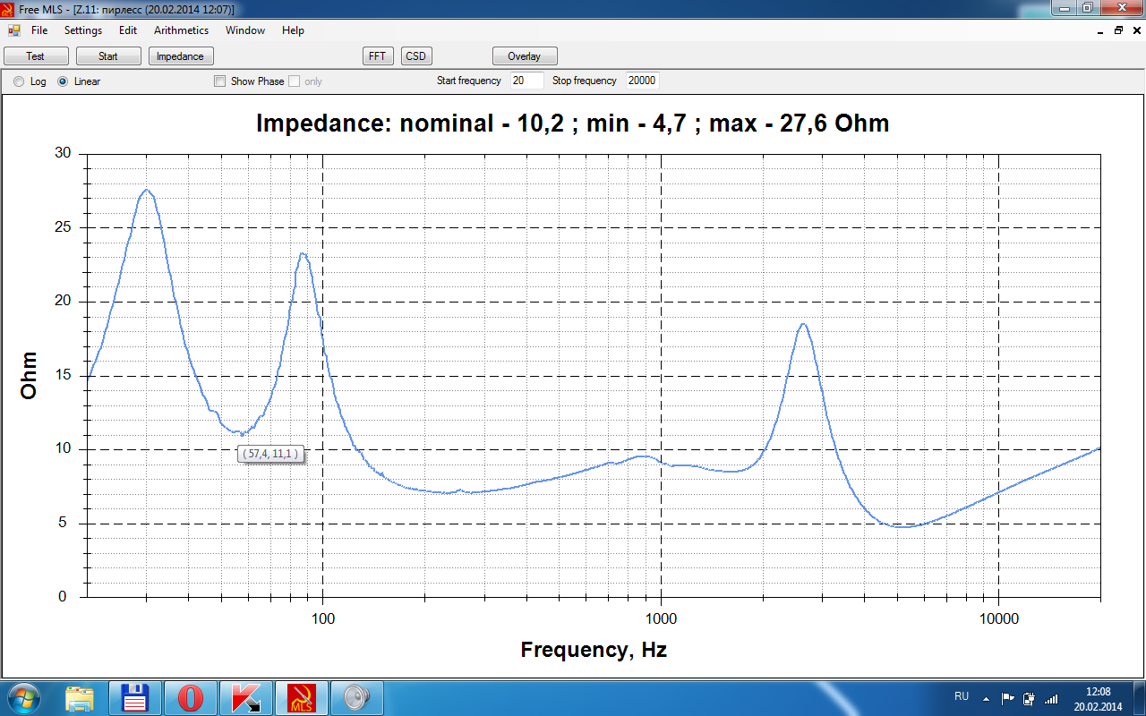The image size is (1146, 716).
Task: Click the speaker app taskbar icon
Action: [x=357, y=698]
